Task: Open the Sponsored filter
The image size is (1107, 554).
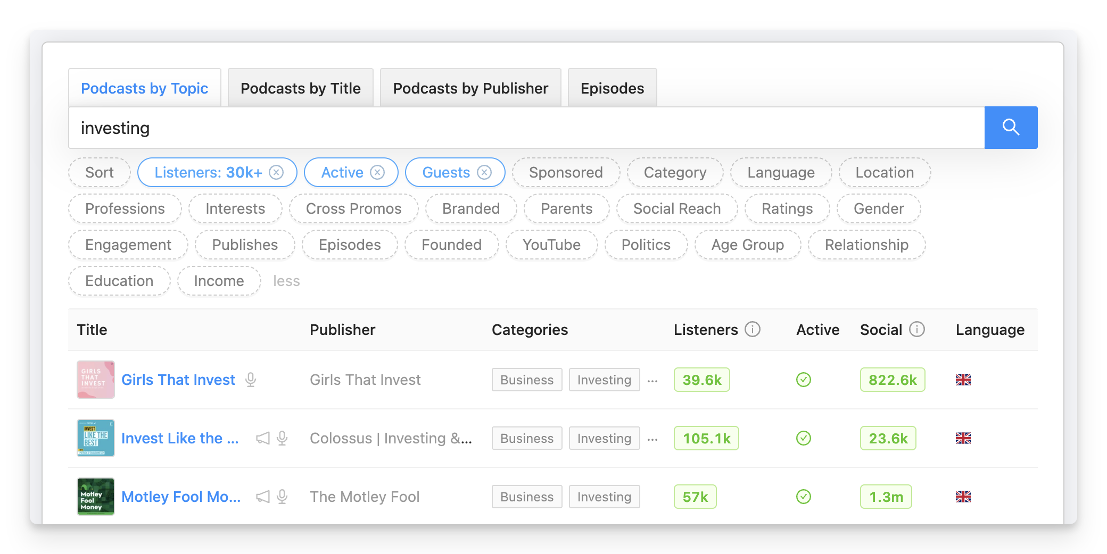Action: (x=566, y=172)
